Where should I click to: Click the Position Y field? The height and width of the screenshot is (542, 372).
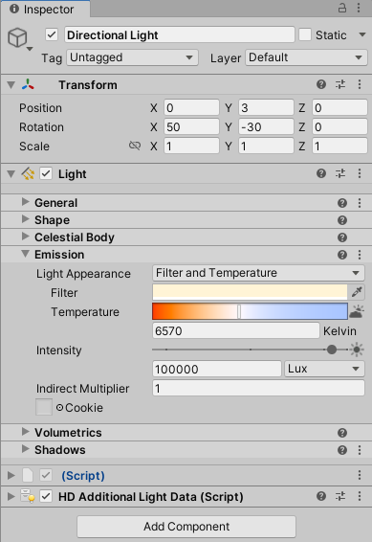pyautogui.click(x=266, y=108)
